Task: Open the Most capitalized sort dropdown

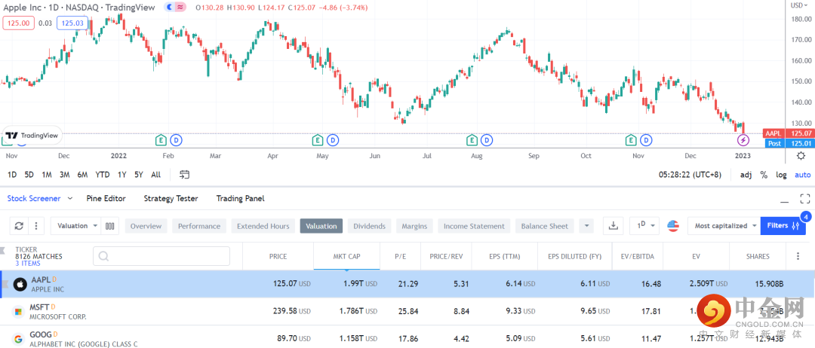Action: tap(725, 226)
